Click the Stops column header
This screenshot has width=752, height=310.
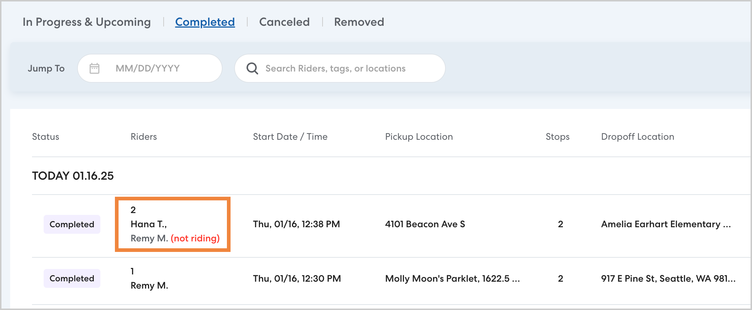pos(557,137)
